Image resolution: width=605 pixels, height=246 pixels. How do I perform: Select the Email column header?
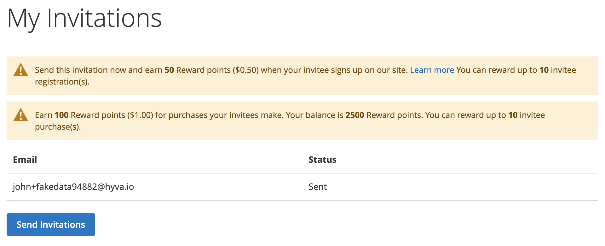(25, 160)
